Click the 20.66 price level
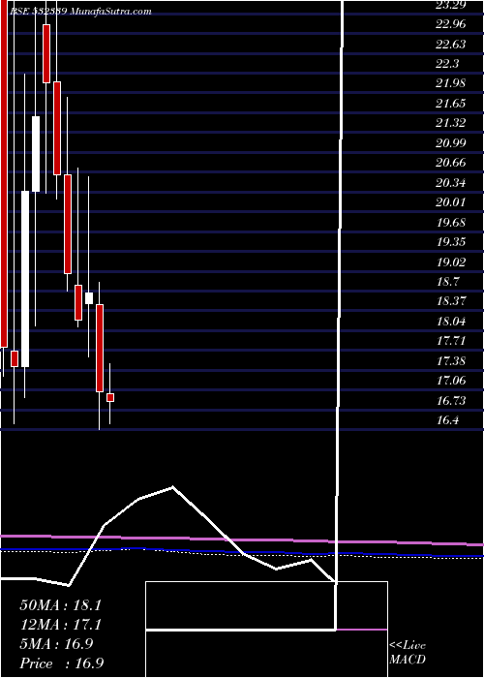The width and height of the screenshot is (484, 678). pos(451,163)
